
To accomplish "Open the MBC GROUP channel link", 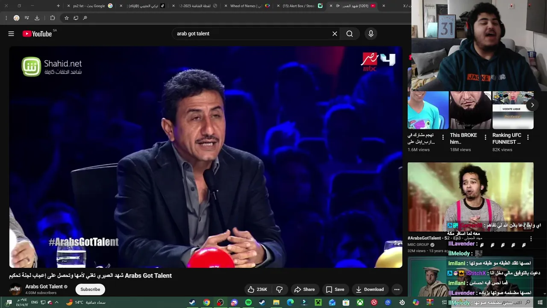I will (418, 245).
